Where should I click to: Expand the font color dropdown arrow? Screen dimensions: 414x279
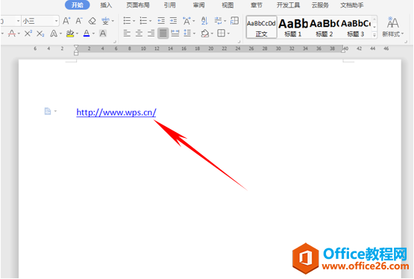point(93,34)
